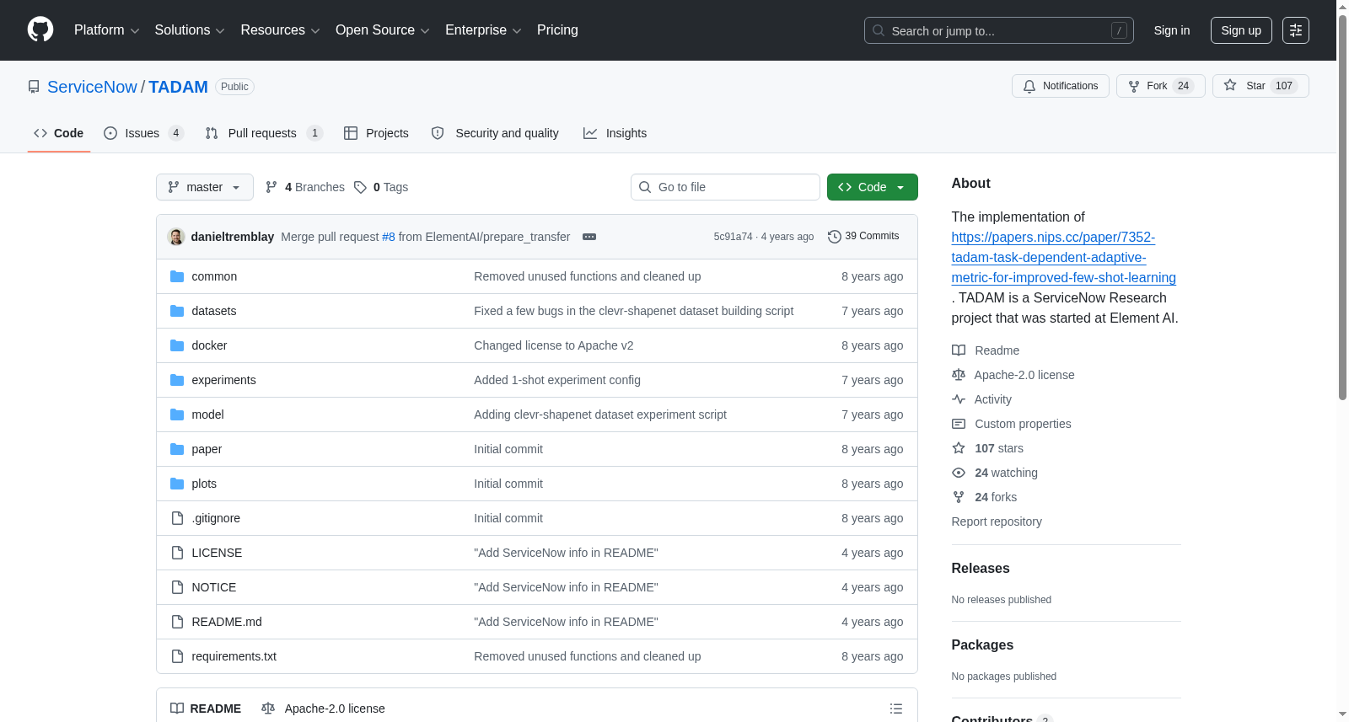
Task: Click the branches icon
Action: tap(271, 187)
